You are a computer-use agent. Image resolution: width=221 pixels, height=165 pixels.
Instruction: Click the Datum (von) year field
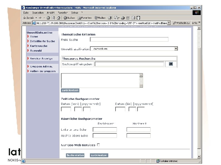click(x=66, y=109)
